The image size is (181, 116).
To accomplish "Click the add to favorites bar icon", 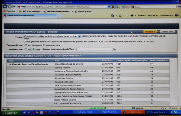I will click(20, 11).
